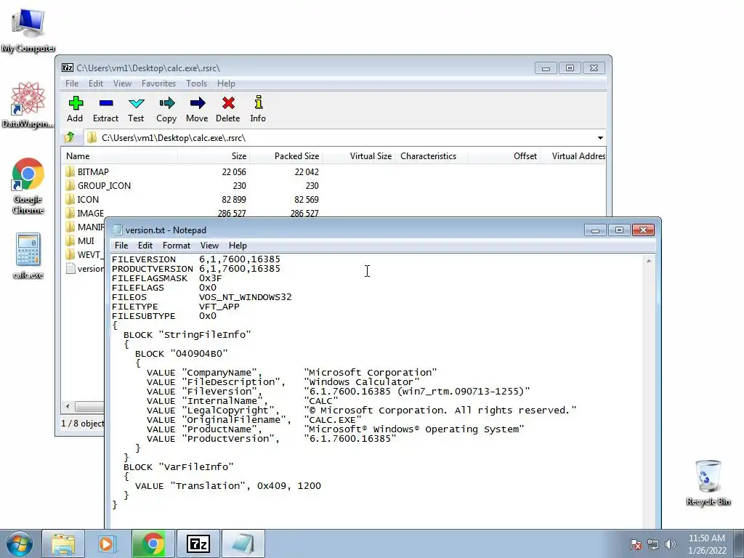Open 7-Zip Tools menu
744x558 pixels.
coord(196,83)
